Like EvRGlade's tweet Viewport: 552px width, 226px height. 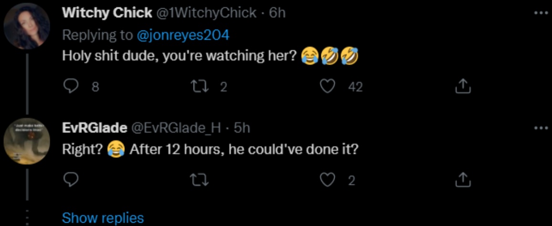click(x=327, y=180)
